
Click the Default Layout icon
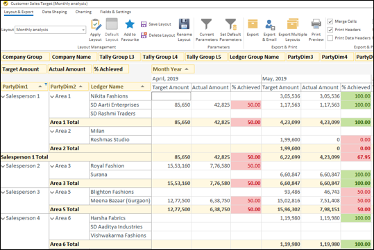point(112,24)
